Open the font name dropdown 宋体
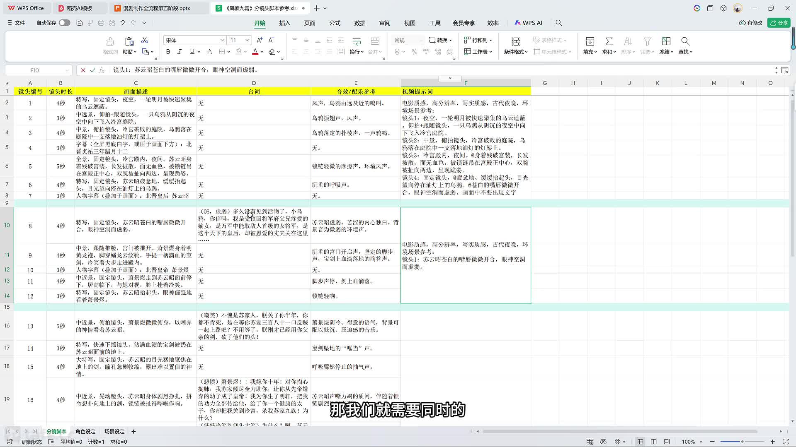This screenshot has width=796, height=447. (x=222, y=40)
